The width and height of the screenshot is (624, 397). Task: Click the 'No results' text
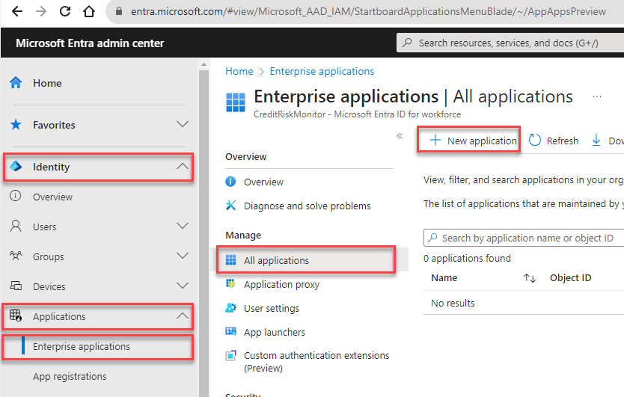click(x=453, y=303)
